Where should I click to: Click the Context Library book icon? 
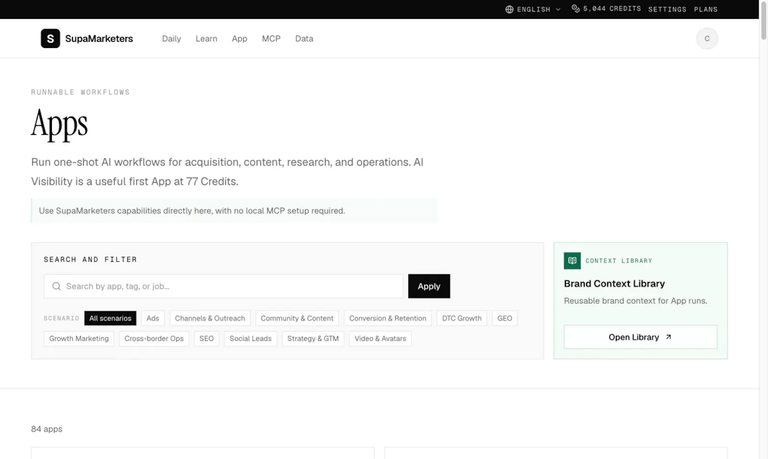point(572,260)
